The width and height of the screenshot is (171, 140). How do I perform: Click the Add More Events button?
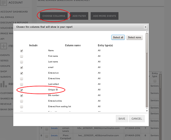[x=105, y=16]
